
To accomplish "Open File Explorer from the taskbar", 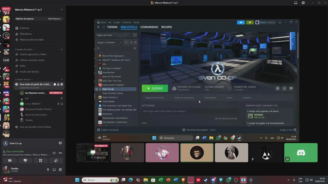I will coord(146,180).
